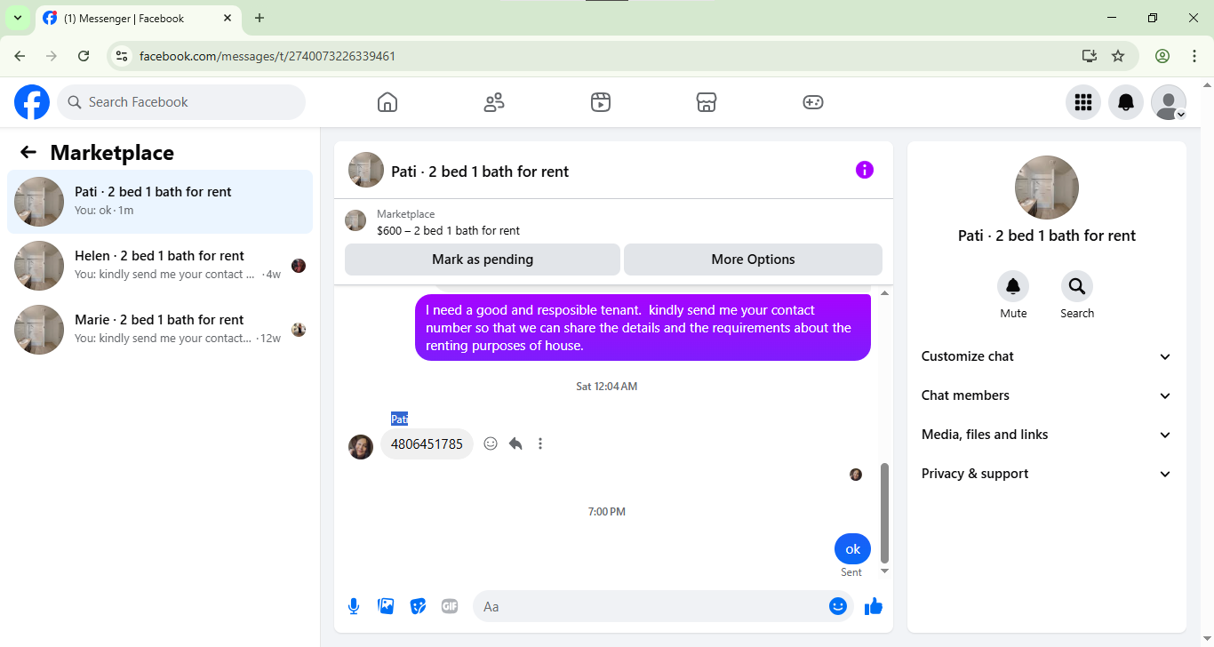The width and height of the screenshot is (1214, 647).
Task: Choose a GIF icon
Action: tap(450, 606)
